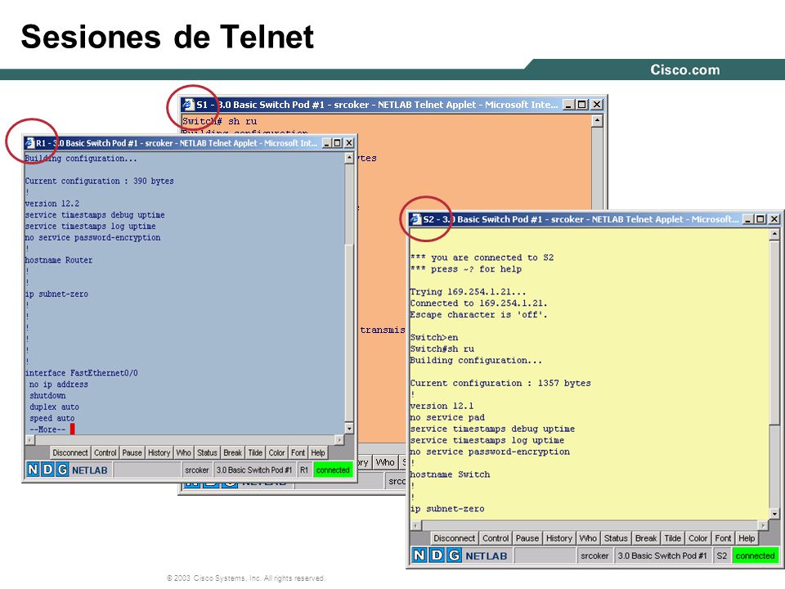This screenshot has width=785, height=589.
Task: Click the R1 window Internet Explorer icon
Action: pos(30,142)
